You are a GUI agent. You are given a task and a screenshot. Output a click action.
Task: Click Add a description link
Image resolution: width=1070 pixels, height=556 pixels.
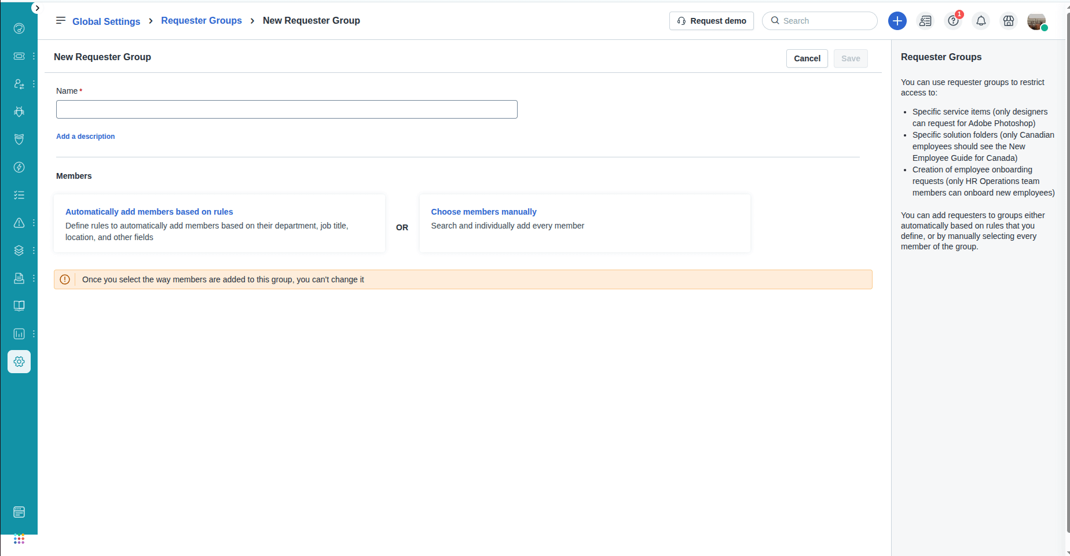coord(85,137)
